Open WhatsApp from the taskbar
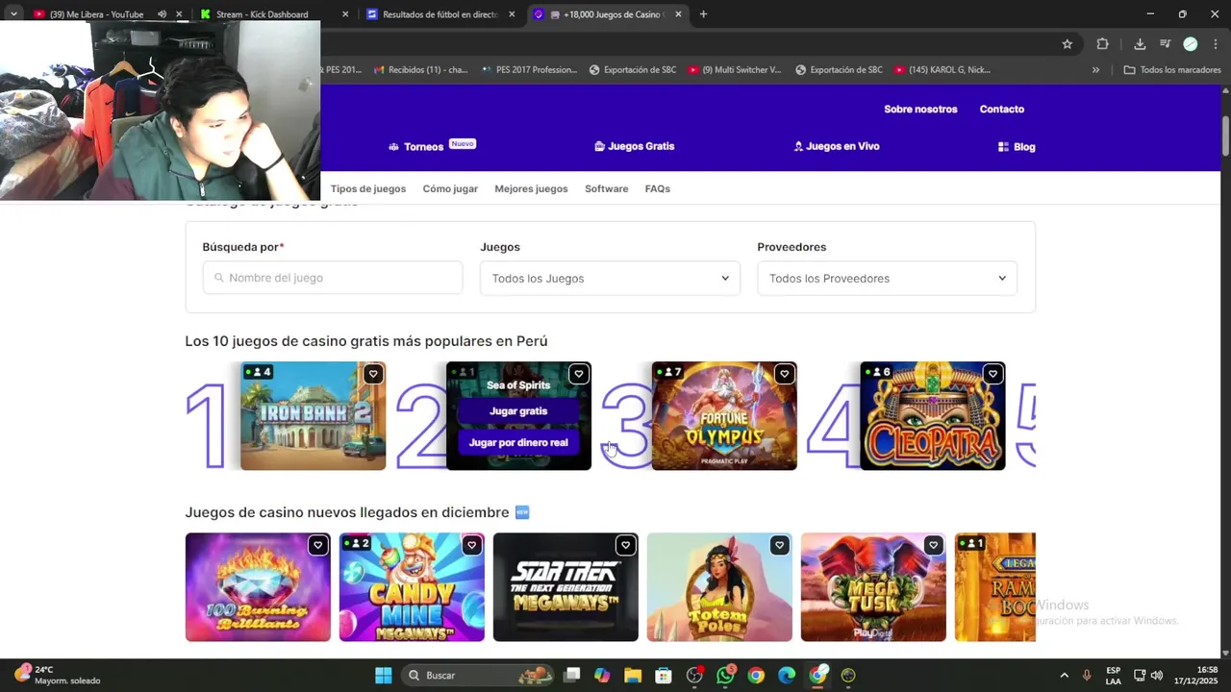 click(725, 675)
